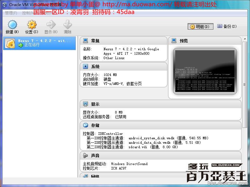This screenshot has height=187, width=250.
Task: Click the VM preview thumbnail
Action: tap(205, 71)
